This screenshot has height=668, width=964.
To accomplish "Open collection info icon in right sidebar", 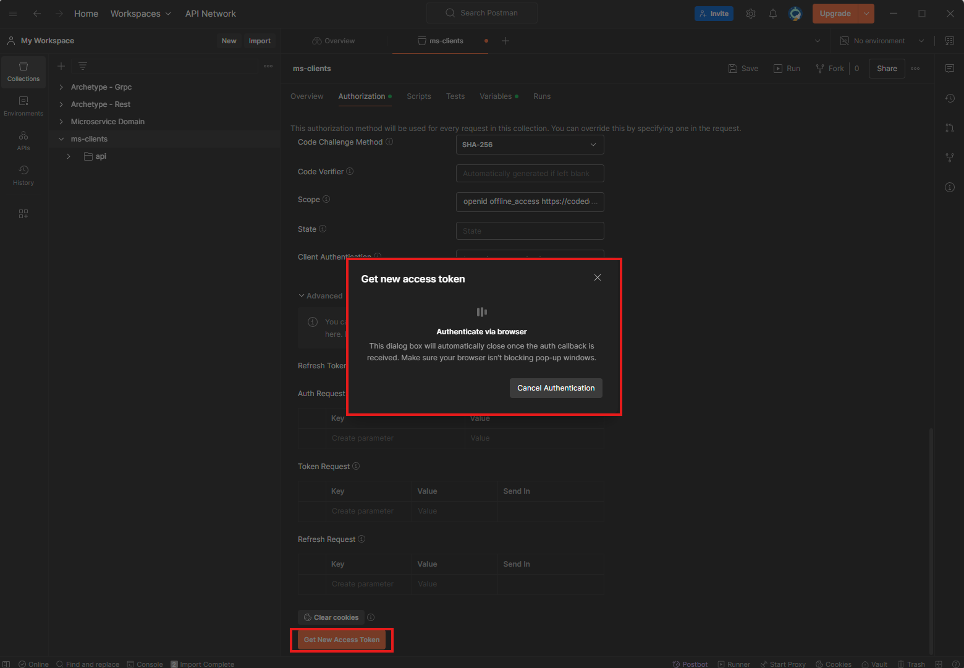I will [950, 187].
